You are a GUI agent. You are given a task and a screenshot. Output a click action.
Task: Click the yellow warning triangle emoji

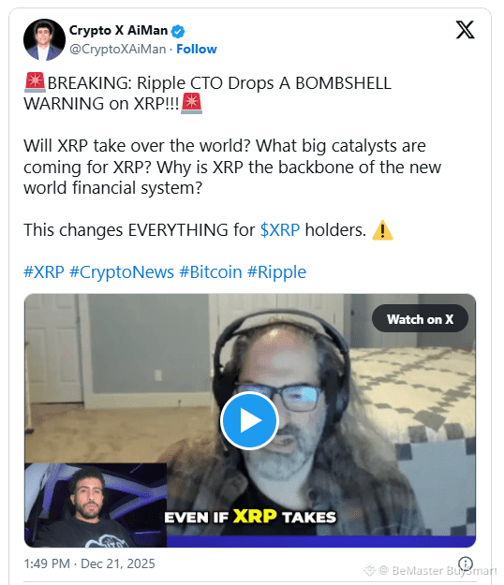click(x=382, y=230)
